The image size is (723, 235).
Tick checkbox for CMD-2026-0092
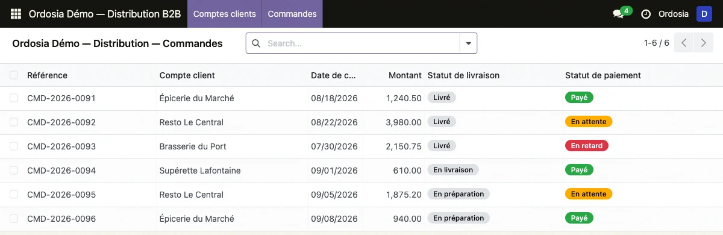tap(14, 122)
